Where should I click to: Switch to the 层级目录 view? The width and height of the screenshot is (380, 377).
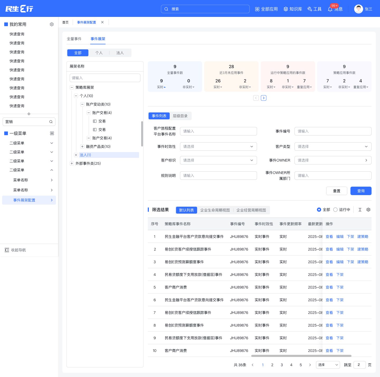[x=180, y=116]
